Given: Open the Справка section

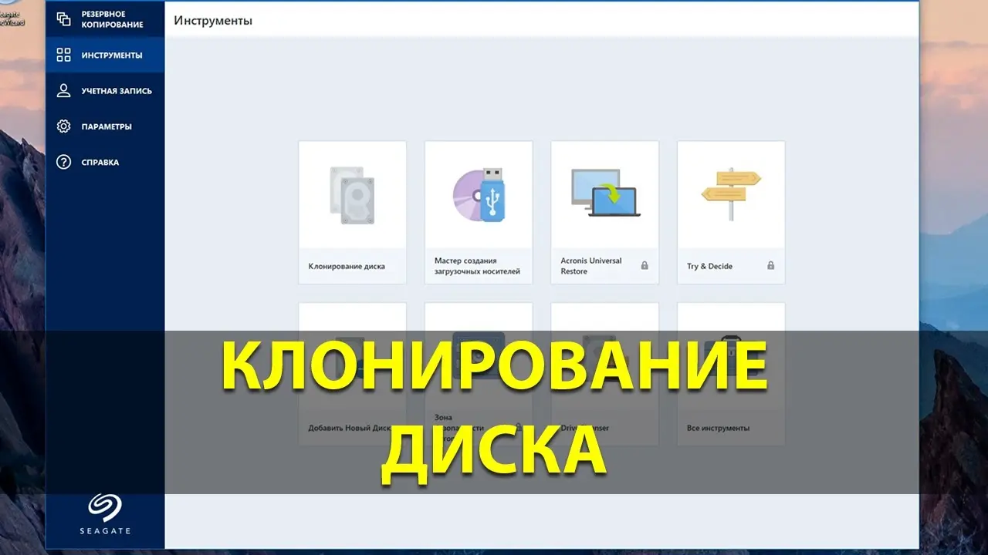Looking at the screenshot, I should [x=105, y=163].
